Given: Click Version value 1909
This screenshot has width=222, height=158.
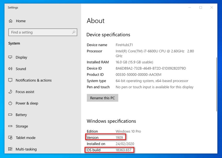Looking at the screenshot, I should pyautogui.click(x=119, y=138).
